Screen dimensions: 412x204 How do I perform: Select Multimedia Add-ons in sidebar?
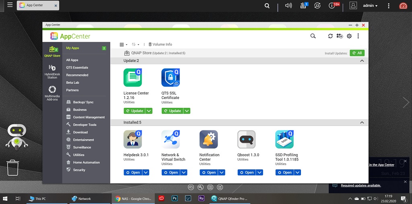click(52, 93)
